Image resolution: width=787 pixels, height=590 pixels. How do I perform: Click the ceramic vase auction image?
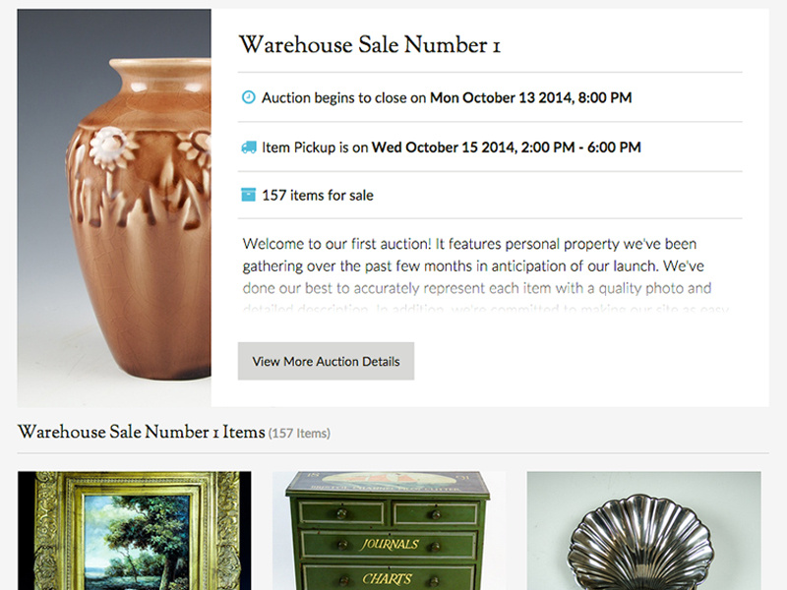click(x=114, y=207)
